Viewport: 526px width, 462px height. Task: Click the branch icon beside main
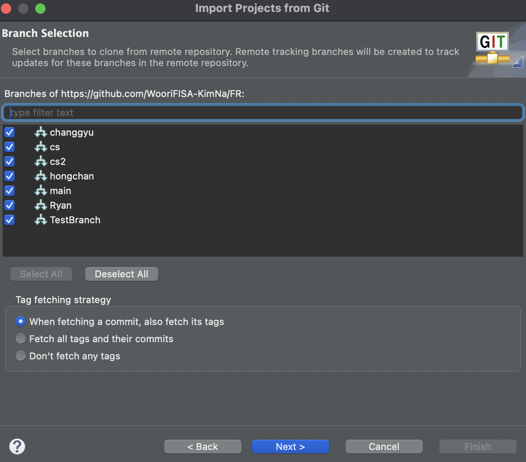click(x=41, y=191)
